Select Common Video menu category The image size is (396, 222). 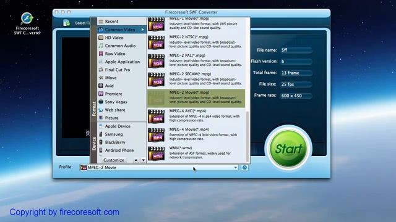click(x=122, y=30)
